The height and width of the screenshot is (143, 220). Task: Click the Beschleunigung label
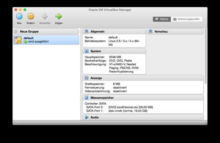[x=96, y=64]
